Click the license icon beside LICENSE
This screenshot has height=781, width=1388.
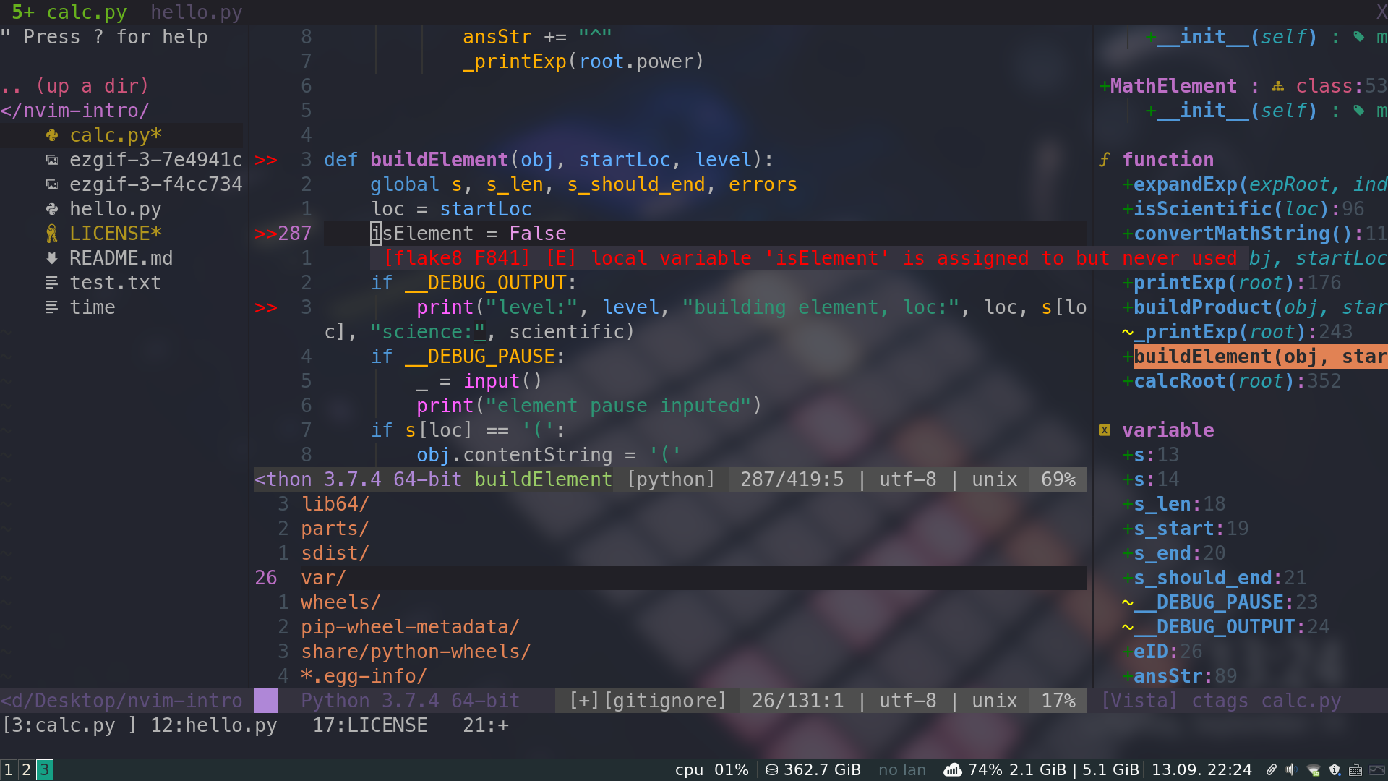[x=52, y=234]
